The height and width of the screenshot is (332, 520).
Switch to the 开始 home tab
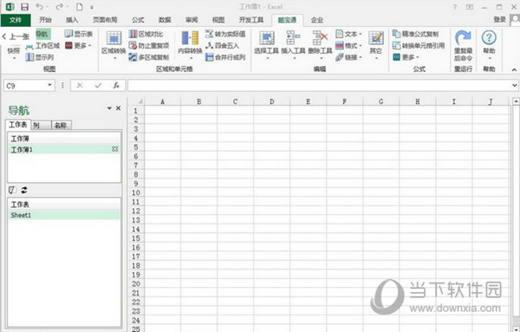(45, 20)
